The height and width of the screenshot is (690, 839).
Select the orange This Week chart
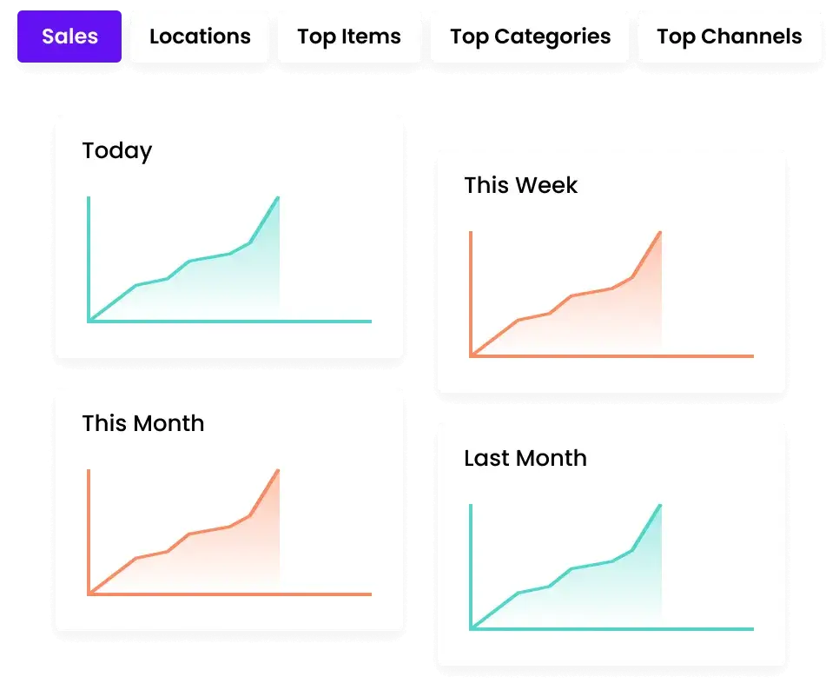tap(611, 295)
